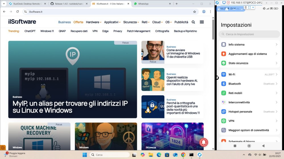This screenshot has height=159, width=284.
Task: Expand the OS dropdown menu
Action: click(x=169, y=22)
